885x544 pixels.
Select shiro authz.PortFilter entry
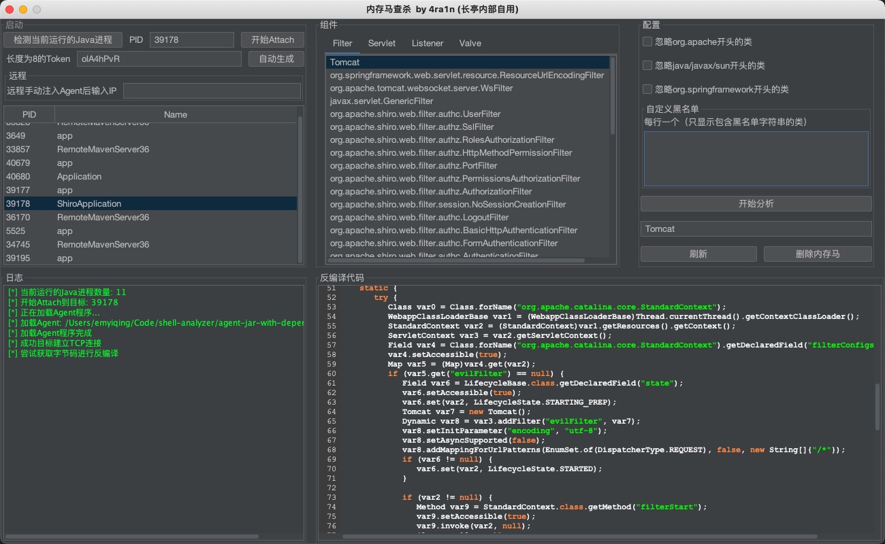coord(467,165)
